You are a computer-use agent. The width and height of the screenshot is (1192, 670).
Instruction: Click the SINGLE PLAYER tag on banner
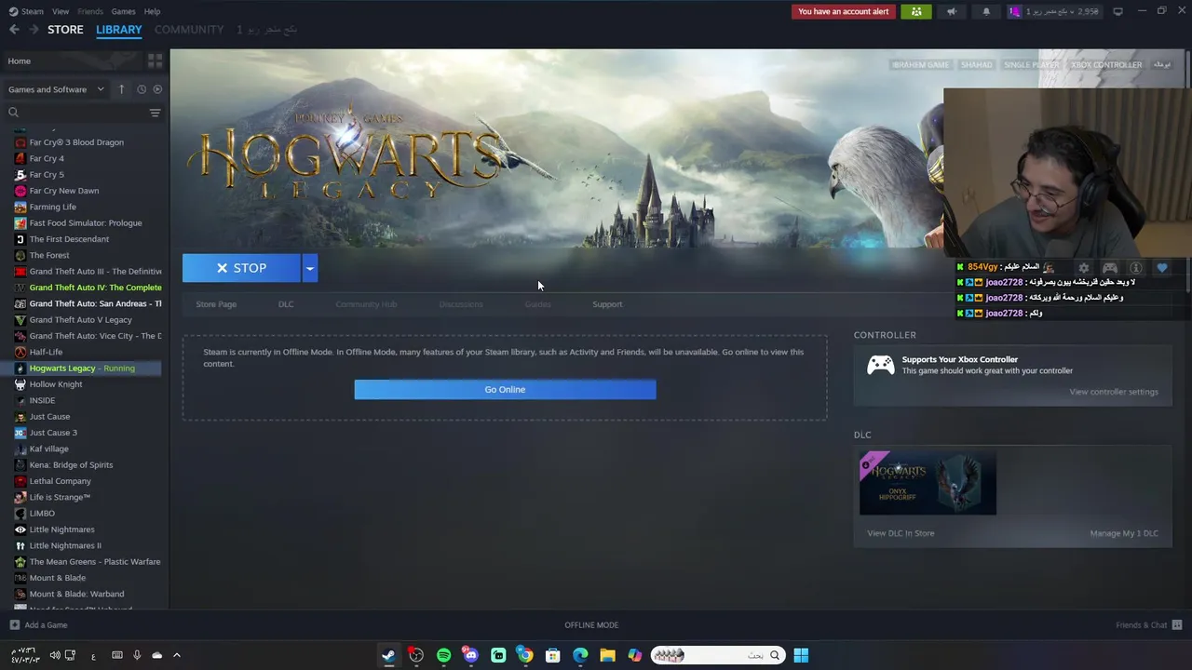pos(1031,65)
